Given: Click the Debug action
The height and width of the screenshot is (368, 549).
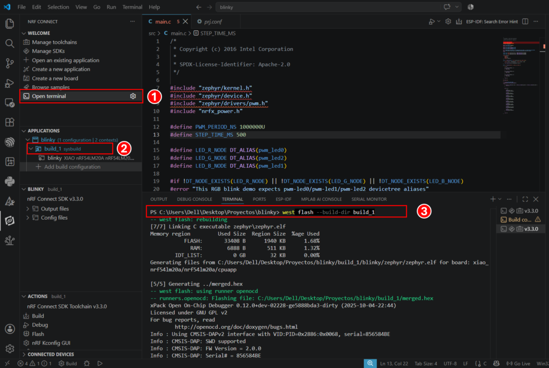Looking at the screenshot, I should pos(40,325).
